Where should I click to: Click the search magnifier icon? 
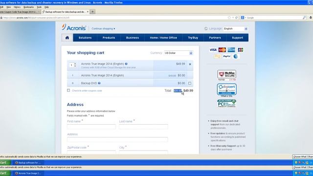pos(304,18)
